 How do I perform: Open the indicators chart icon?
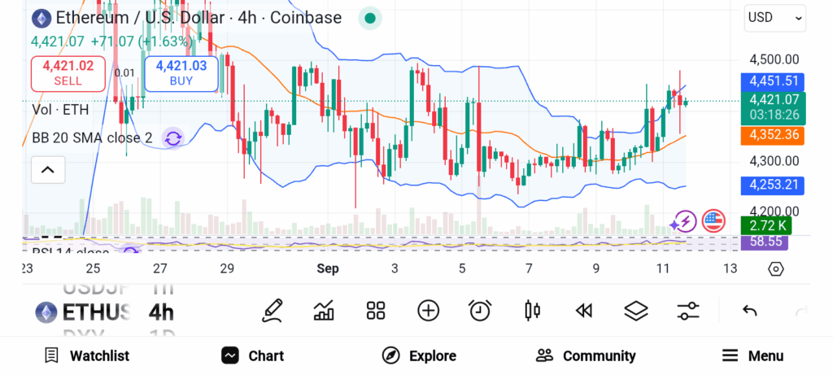click(324, 310)
